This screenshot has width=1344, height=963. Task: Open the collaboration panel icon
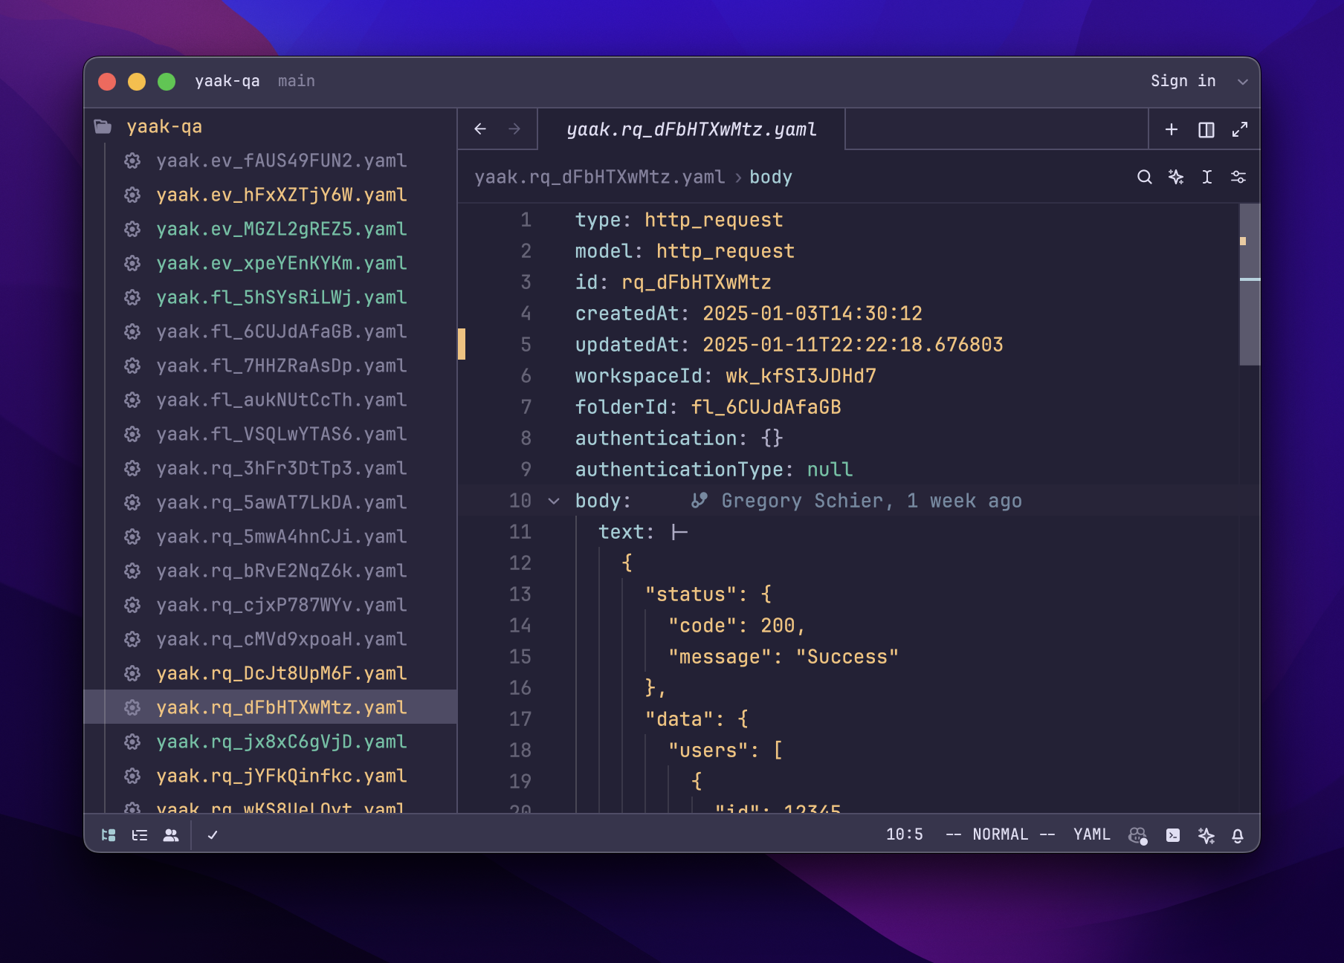click(x=171, y=835)
